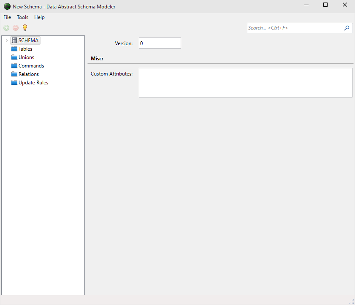Select the SCHEMA root node label
The height and width of the screenshot is (305, 355).
28,40
